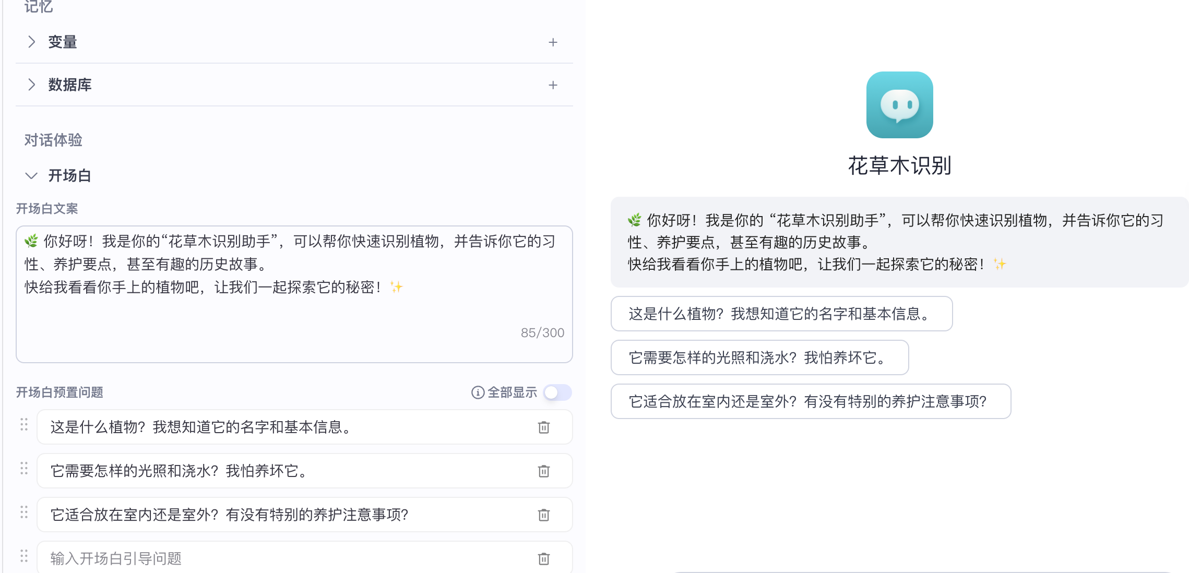Toggle the 全部显示 switch
Screen dimensions: 1189x573
pyautogui.click(x=557, y=392)
